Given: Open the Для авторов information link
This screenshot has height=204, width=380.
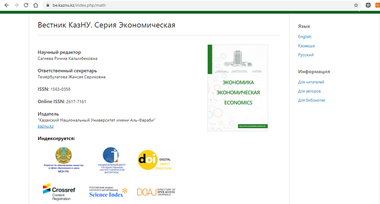Looking at the screenshot, I should (309, 91).
